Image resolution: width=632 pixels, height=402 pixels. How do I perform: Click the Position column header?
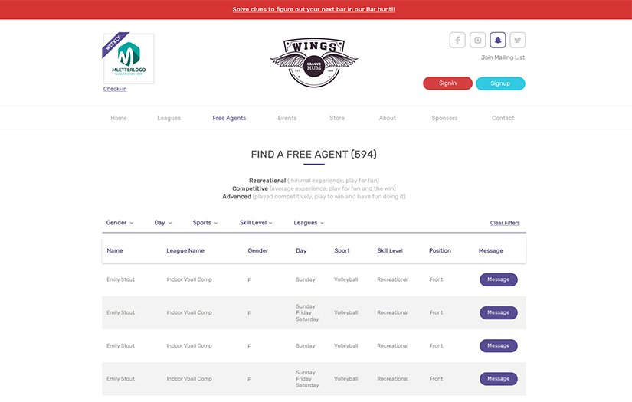coord(440,250)
